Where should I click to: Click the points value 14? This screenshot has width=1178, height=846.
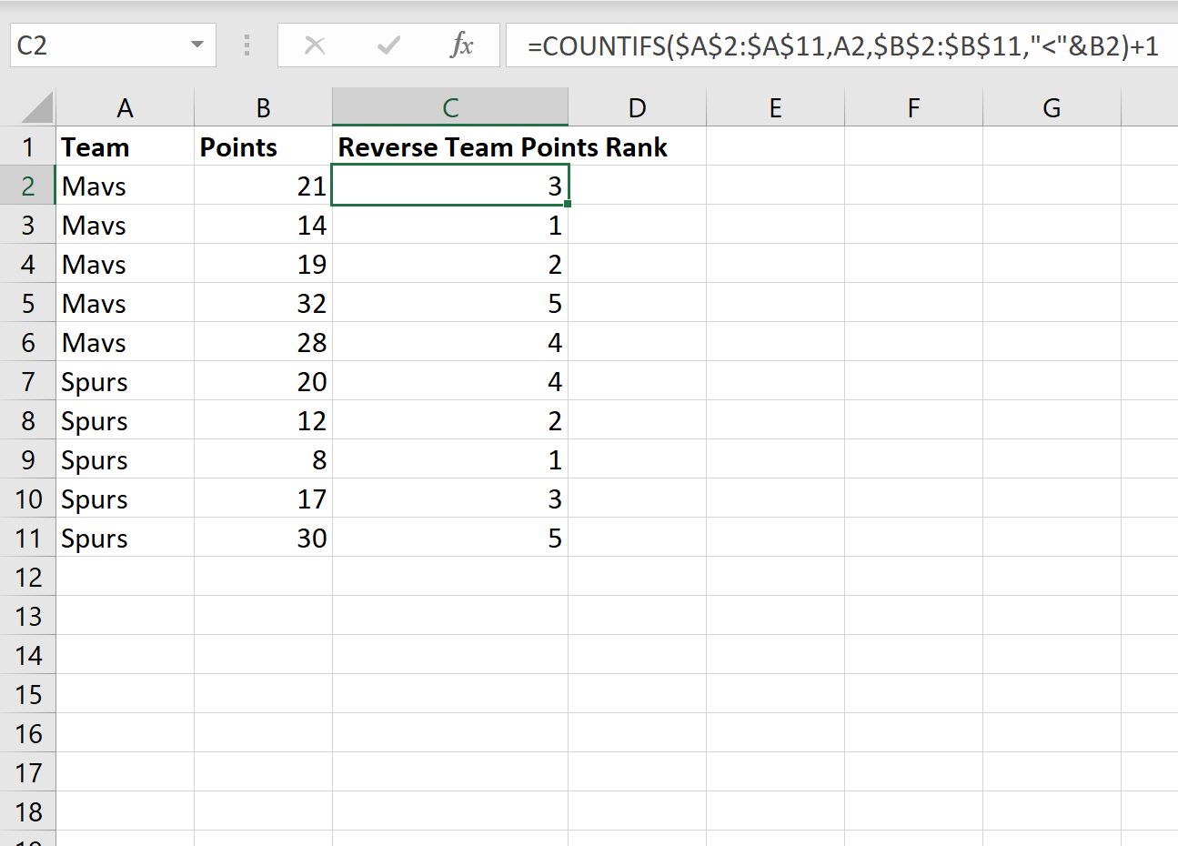[263, 225]
